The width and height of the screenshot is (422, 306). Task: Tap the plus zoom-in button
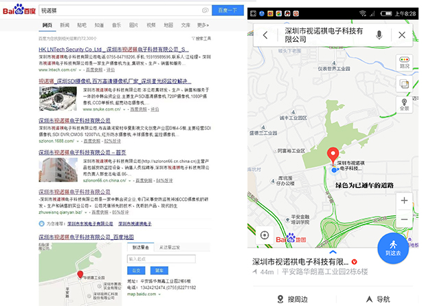click(404, 201)
